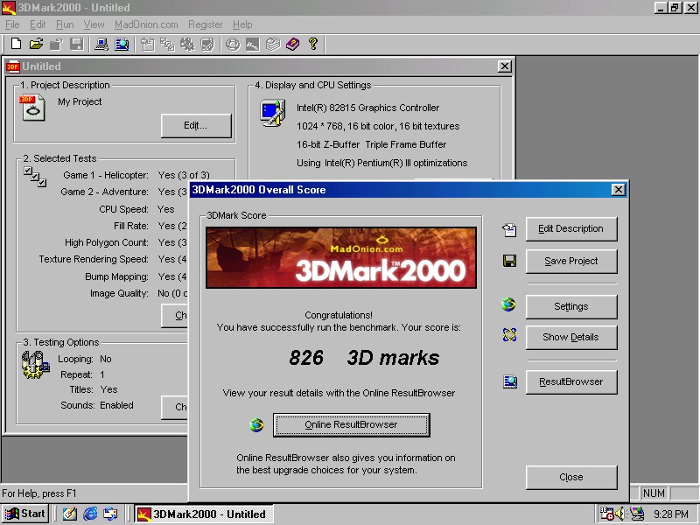Close the Overall Score dialog with Close
This screenshot has width=700, height=525.
point(571,477)
